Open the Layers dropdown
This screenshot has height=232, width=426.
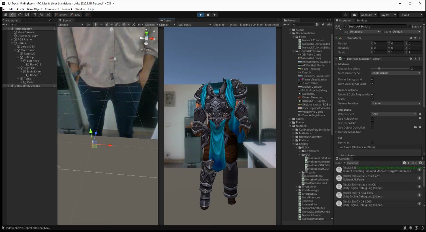(x=388, y=15)
